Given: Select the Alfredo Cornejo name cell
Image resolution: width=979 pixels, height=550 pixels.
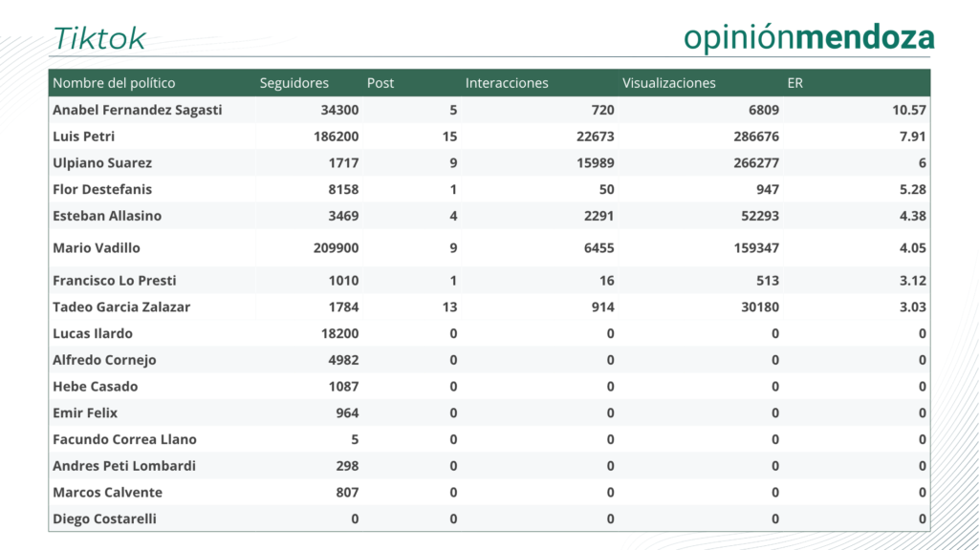Looking at the screenshot, I should (104, 360).
